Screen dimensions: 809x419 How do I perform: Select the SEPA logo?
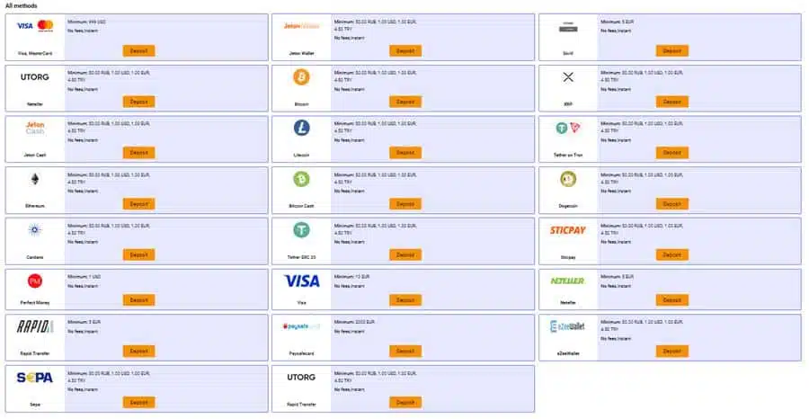pos(34,378)
